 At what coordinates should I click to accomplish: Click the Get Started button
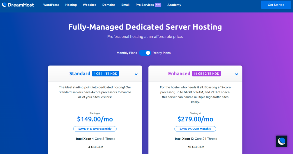pyautogui.click(x=276, y=5)
